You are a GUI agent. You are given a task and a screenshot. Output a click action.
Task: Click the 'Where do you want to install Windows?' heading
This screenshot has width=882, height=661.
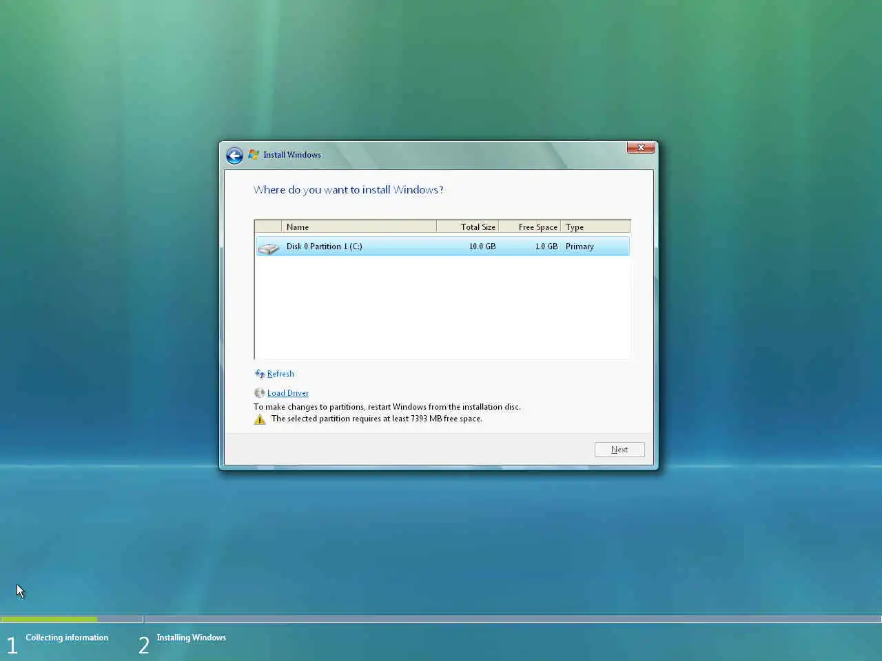[x=349, y=190]
